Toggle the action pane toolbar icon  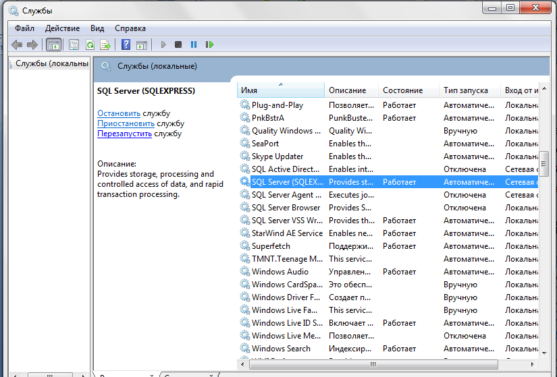pos(142,45)
